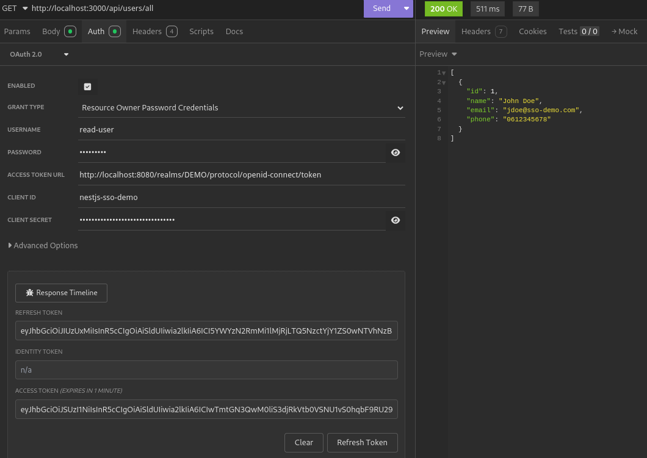
Task: Reveal the password with the eye icon
Action: tap(396, 152)
